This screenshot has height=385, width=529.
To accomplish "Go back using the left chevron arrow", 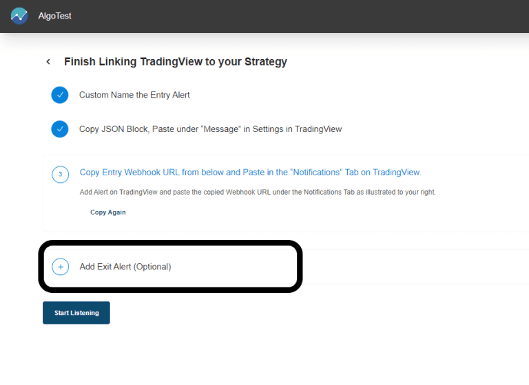I will 48,62.
